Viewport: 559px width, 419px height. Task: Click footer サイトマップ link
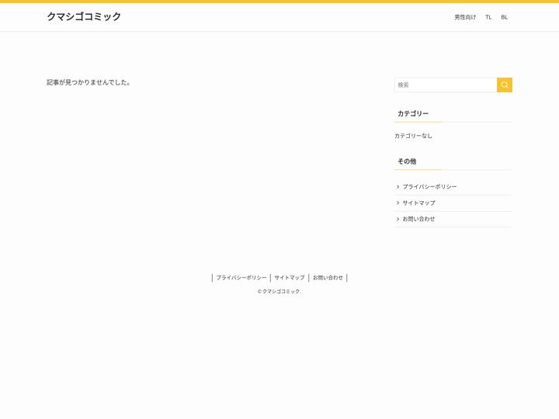290,278
